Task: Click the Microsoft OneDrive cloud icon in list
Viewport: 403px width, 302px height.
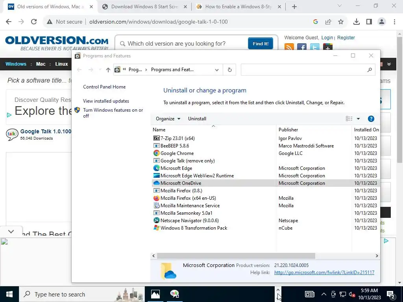Action: point(156,183)
